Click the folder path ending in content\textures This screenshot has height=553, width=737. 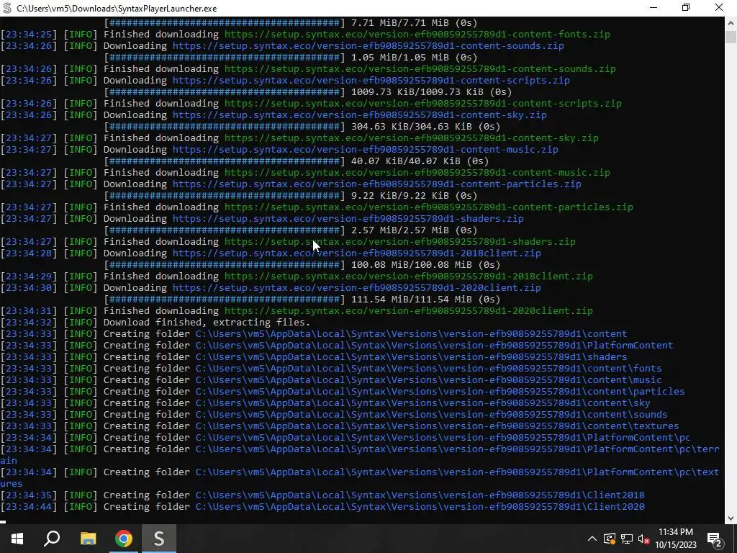tap(437, 426)
